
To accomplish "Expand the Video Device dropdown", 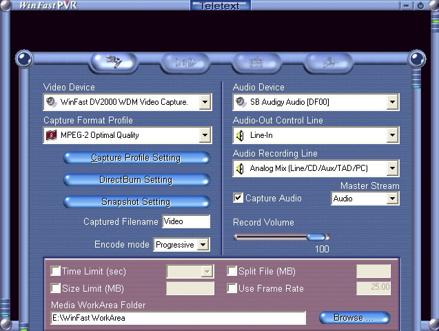I will [205, 102].
